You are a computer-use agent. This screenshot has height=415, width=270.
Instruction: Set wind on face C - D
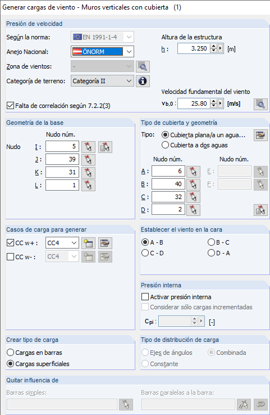153,253
